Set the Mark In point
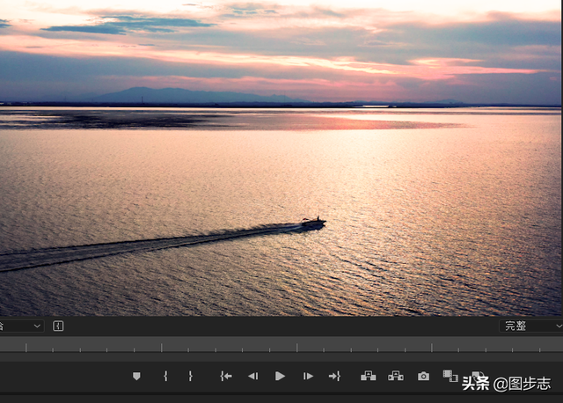Image resolution: width=563 pixels, height=403 pixels. coord(165,376)
